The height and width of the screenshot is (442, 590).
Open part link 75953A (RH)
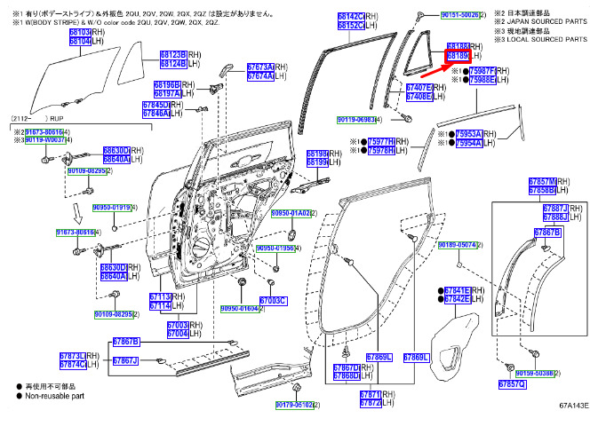click(x=469, y=134)
